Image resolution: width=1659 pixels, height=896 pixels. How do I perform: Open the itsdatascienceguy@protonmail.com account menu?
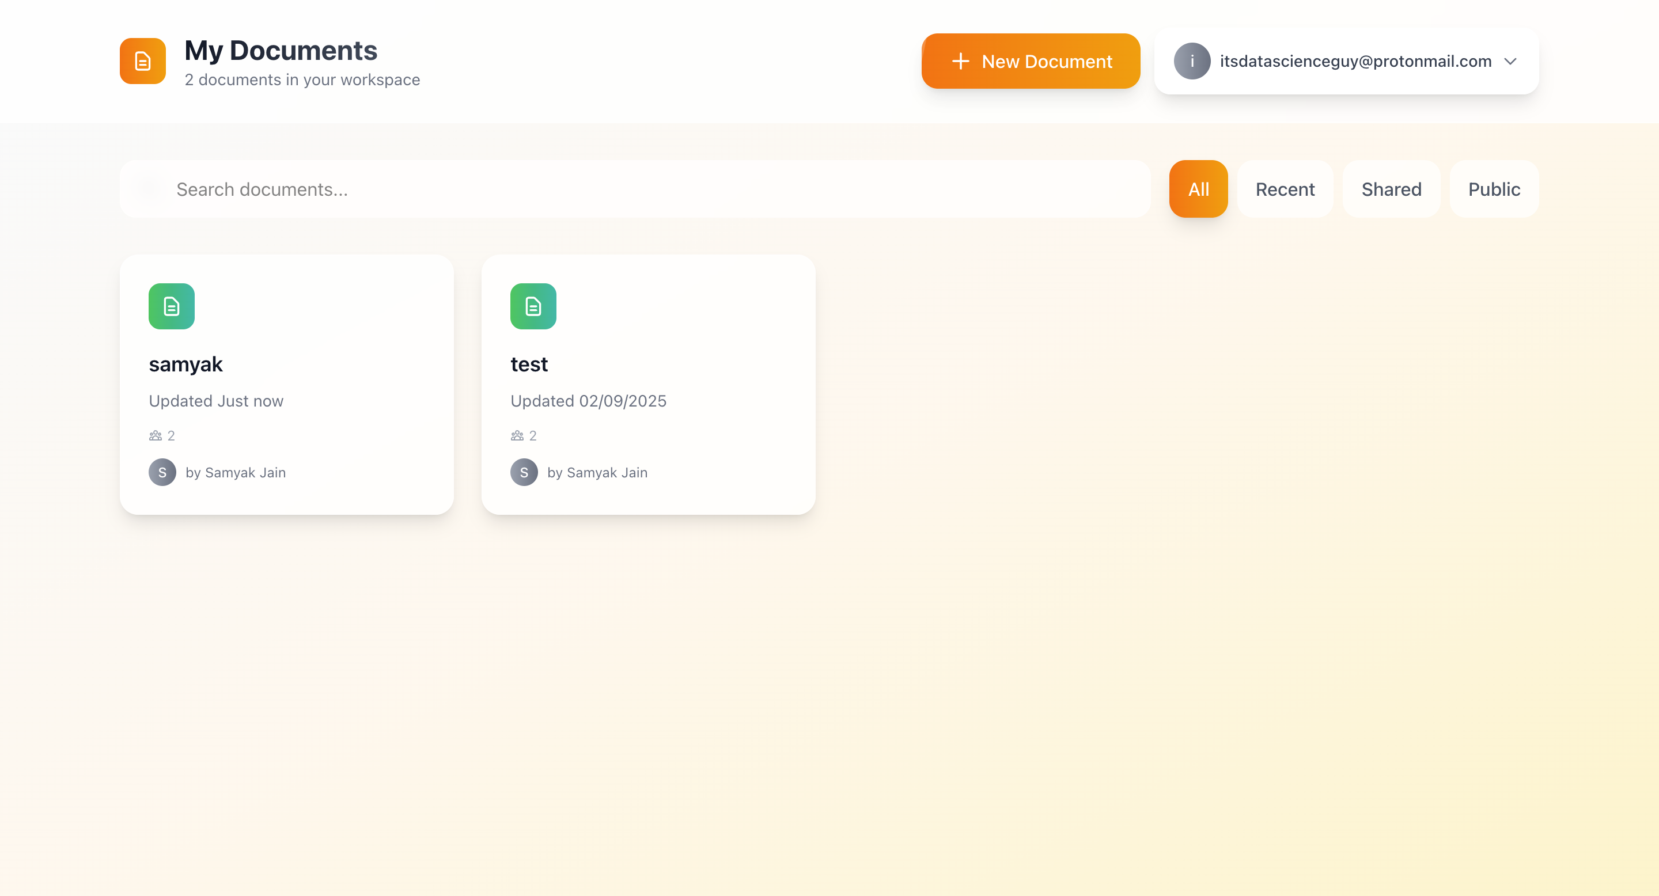tap(1355, 61)
